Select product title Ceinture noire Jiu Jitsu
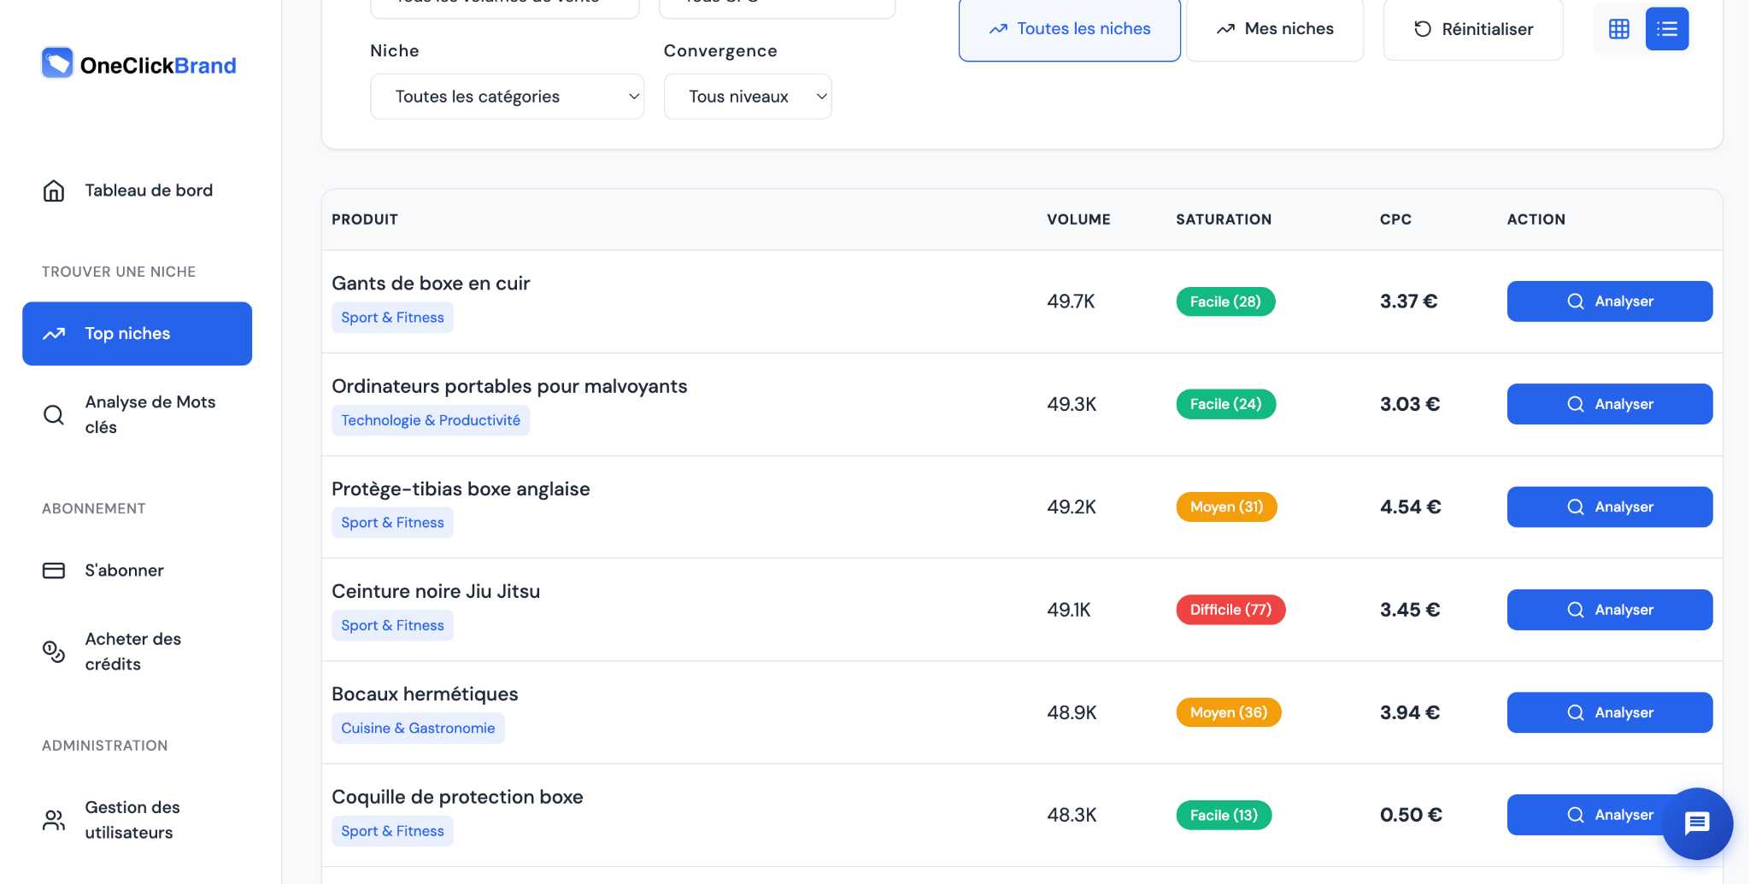This screenshot has width=1750, height=884. [436, 591]
